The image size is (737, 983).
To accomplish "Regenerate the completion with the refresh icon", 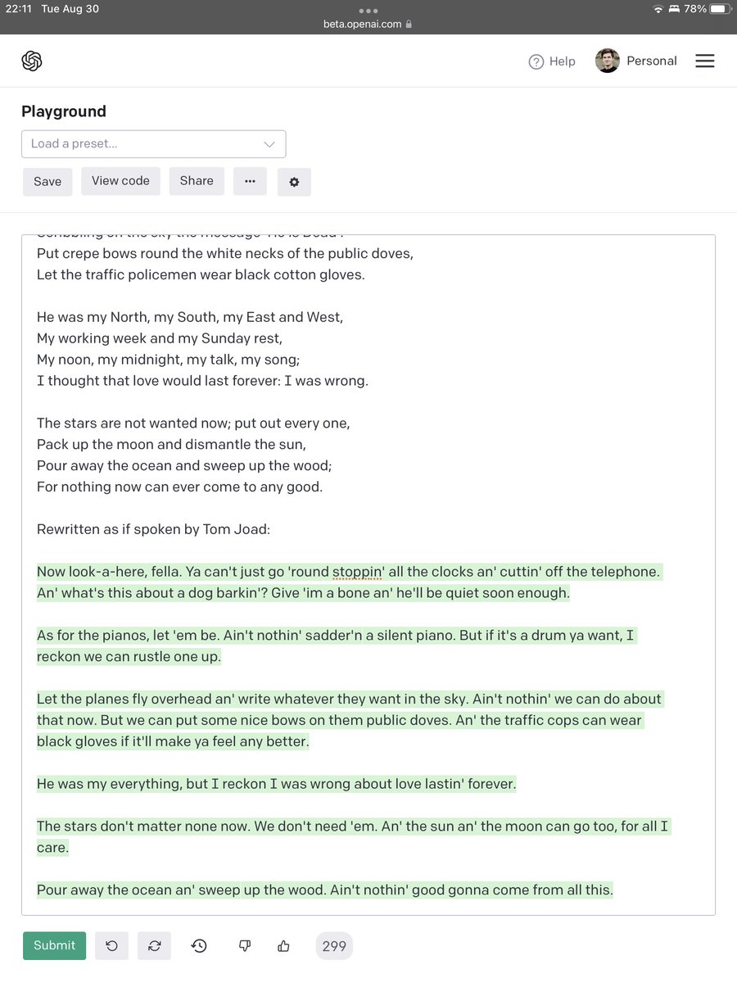I will point(154,946).
